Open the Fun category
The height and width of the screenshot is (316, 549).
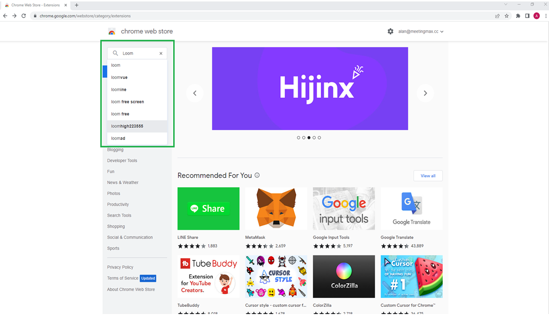coord(111,172)
